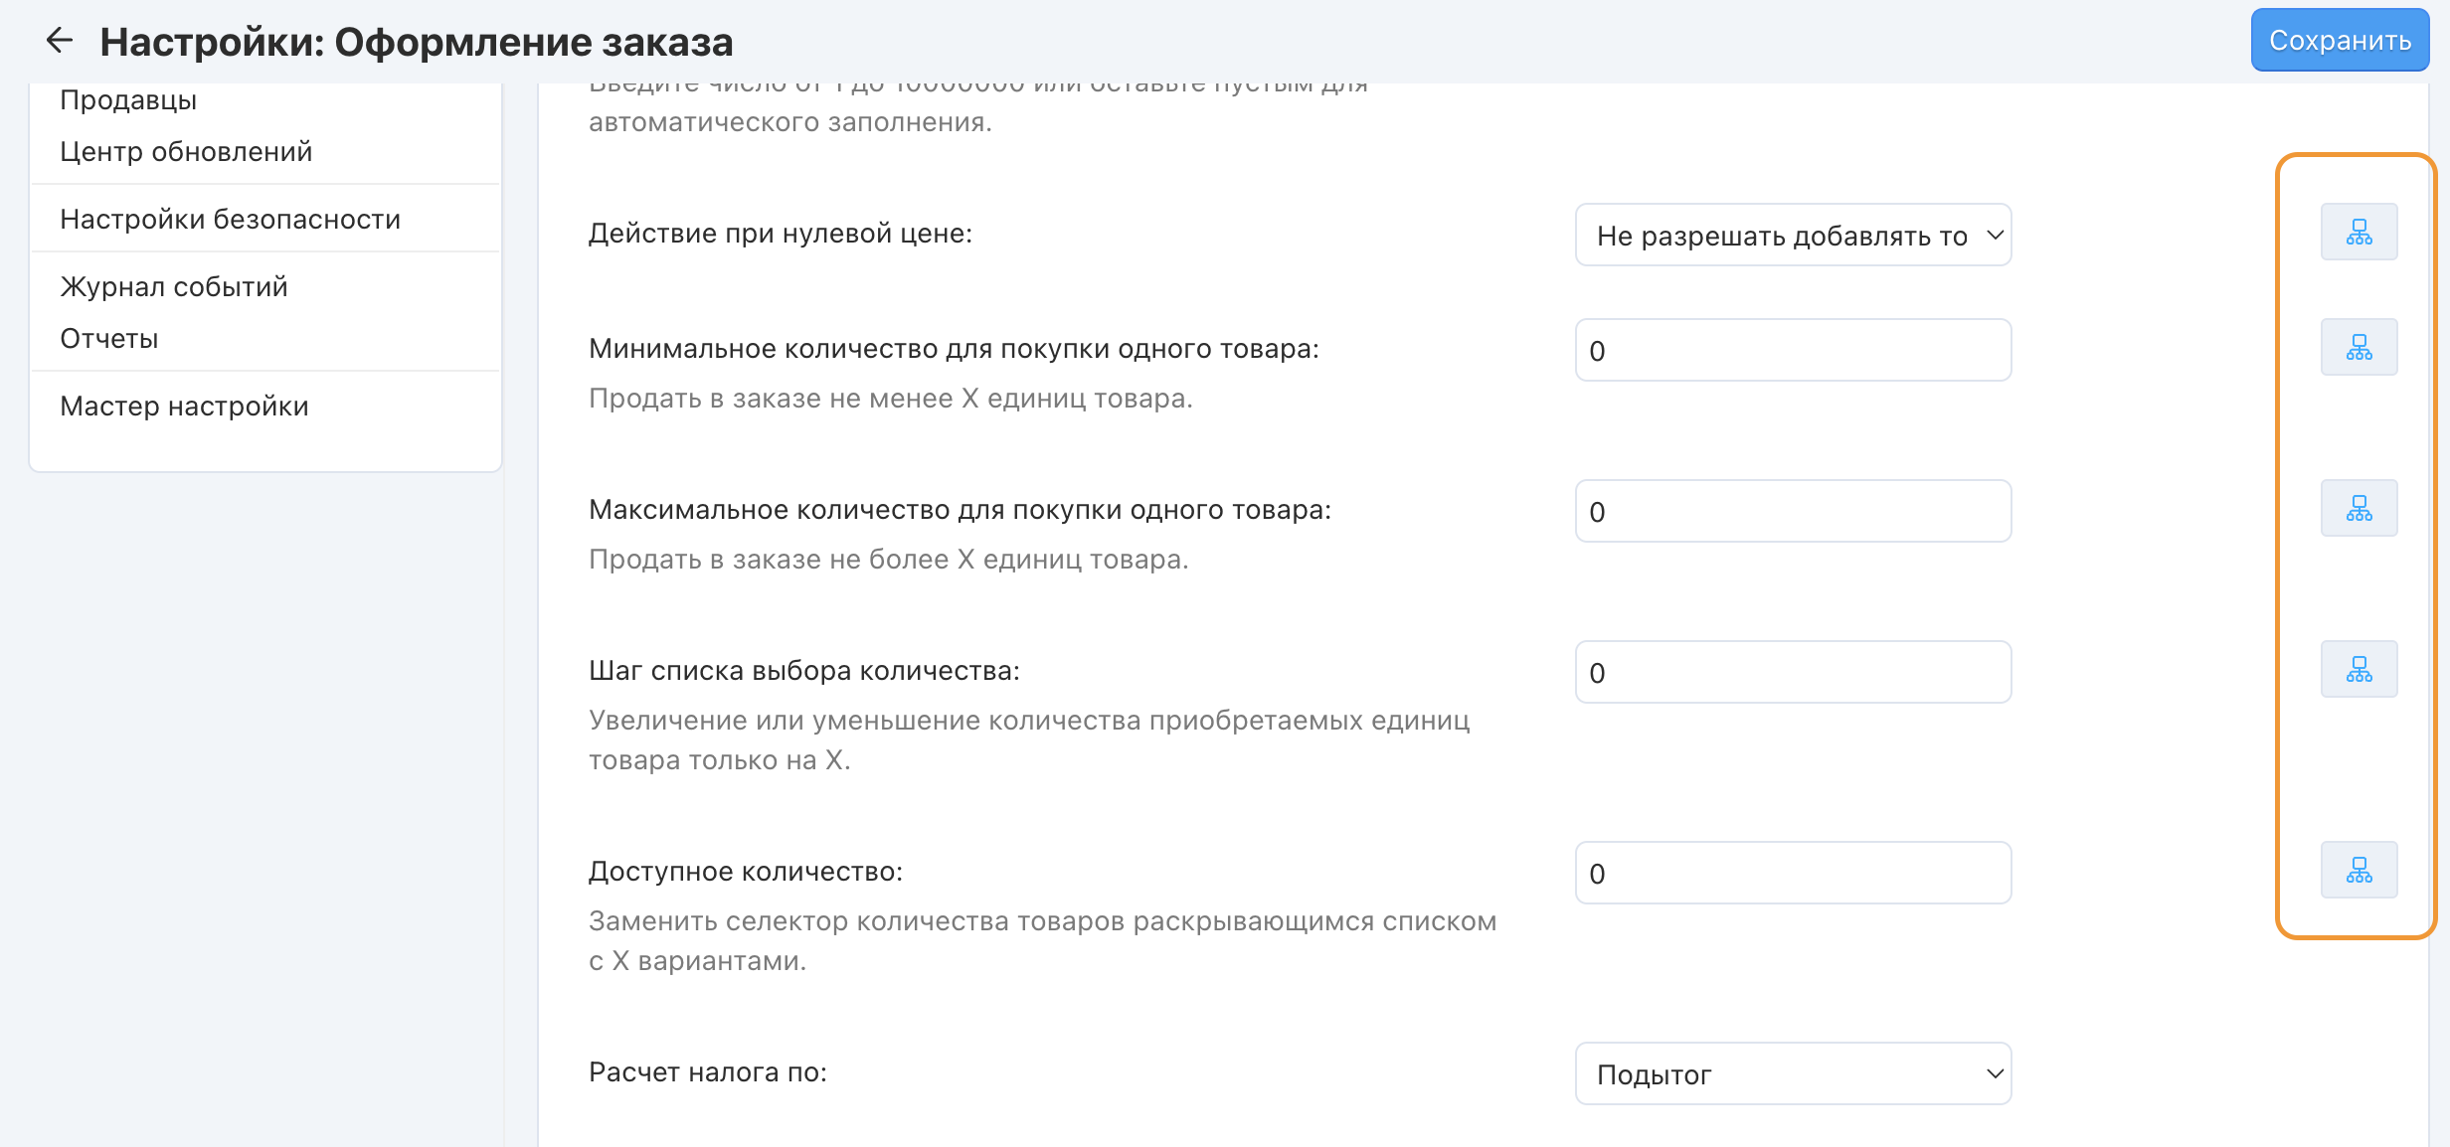Select Отчеты in the sidebar
This screenshot has height=1147, width=2450.
[x=109, y=339]
